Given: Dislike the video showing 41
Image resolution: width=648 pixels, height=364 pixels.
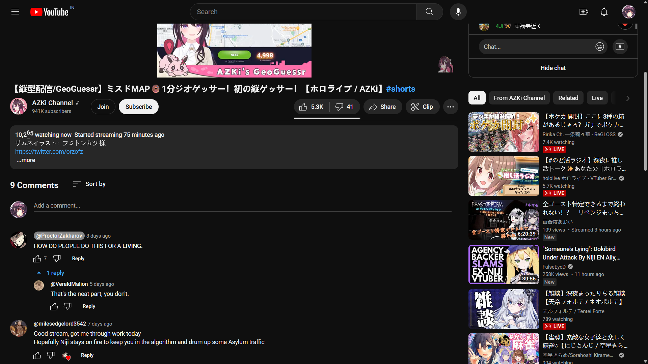Looking at the screenshot, I should point(345,107).
